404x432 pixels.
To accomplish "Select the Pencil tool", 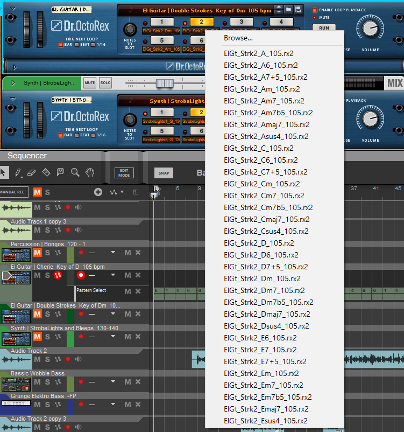I will point(18,173).
